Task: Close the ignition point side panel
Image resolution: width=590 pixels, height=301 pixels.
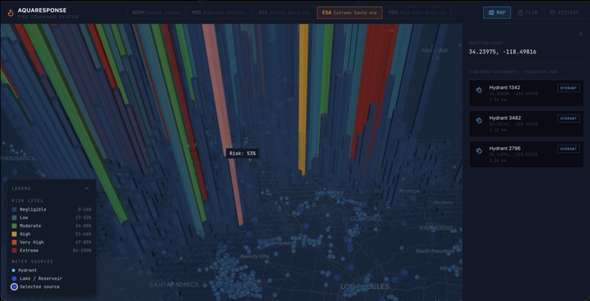Action: tap(581, 34)
